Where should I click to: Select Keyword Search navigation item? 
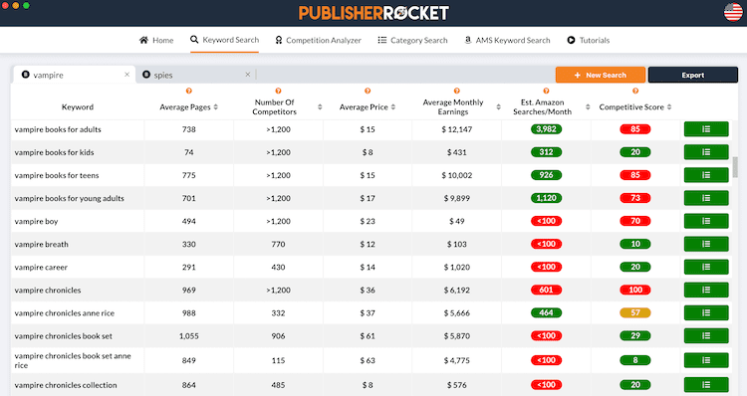click(x=224, y=40)
